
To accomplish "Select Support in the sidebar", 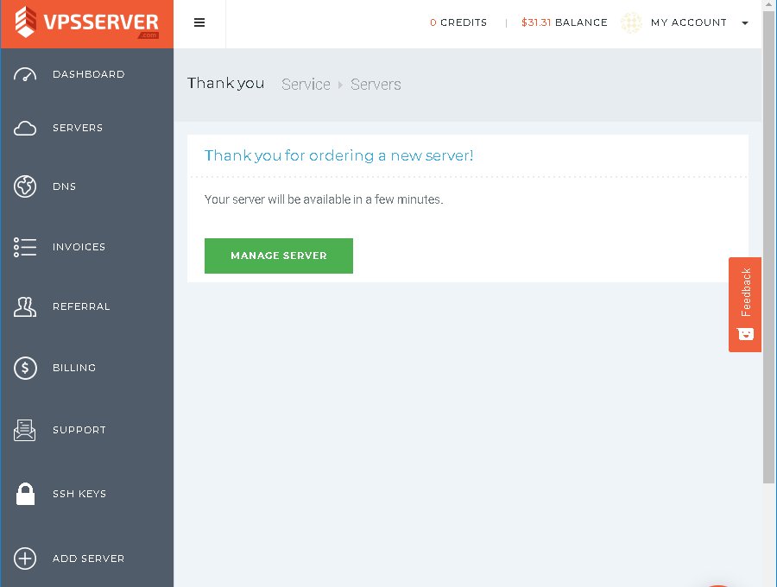I will click(86, 430).
